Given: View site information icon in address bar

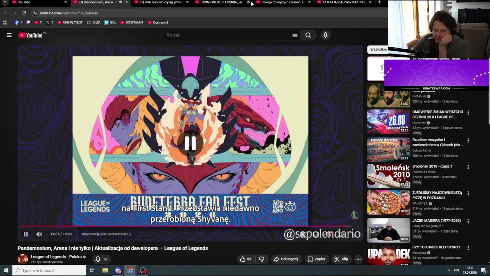Looking at the screenshot, I should (x=35, y=13).
